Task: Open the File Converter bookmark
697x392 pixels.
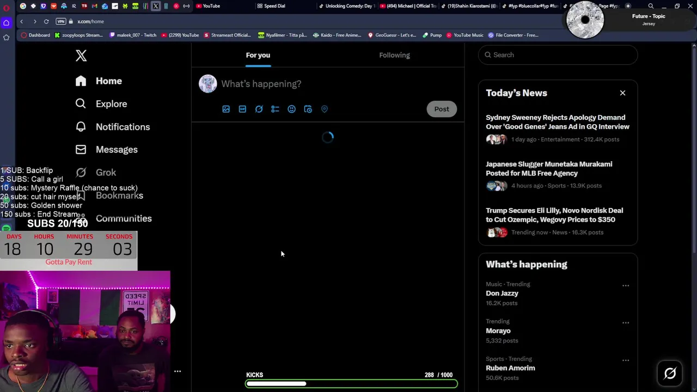Action: pos(513,35)
